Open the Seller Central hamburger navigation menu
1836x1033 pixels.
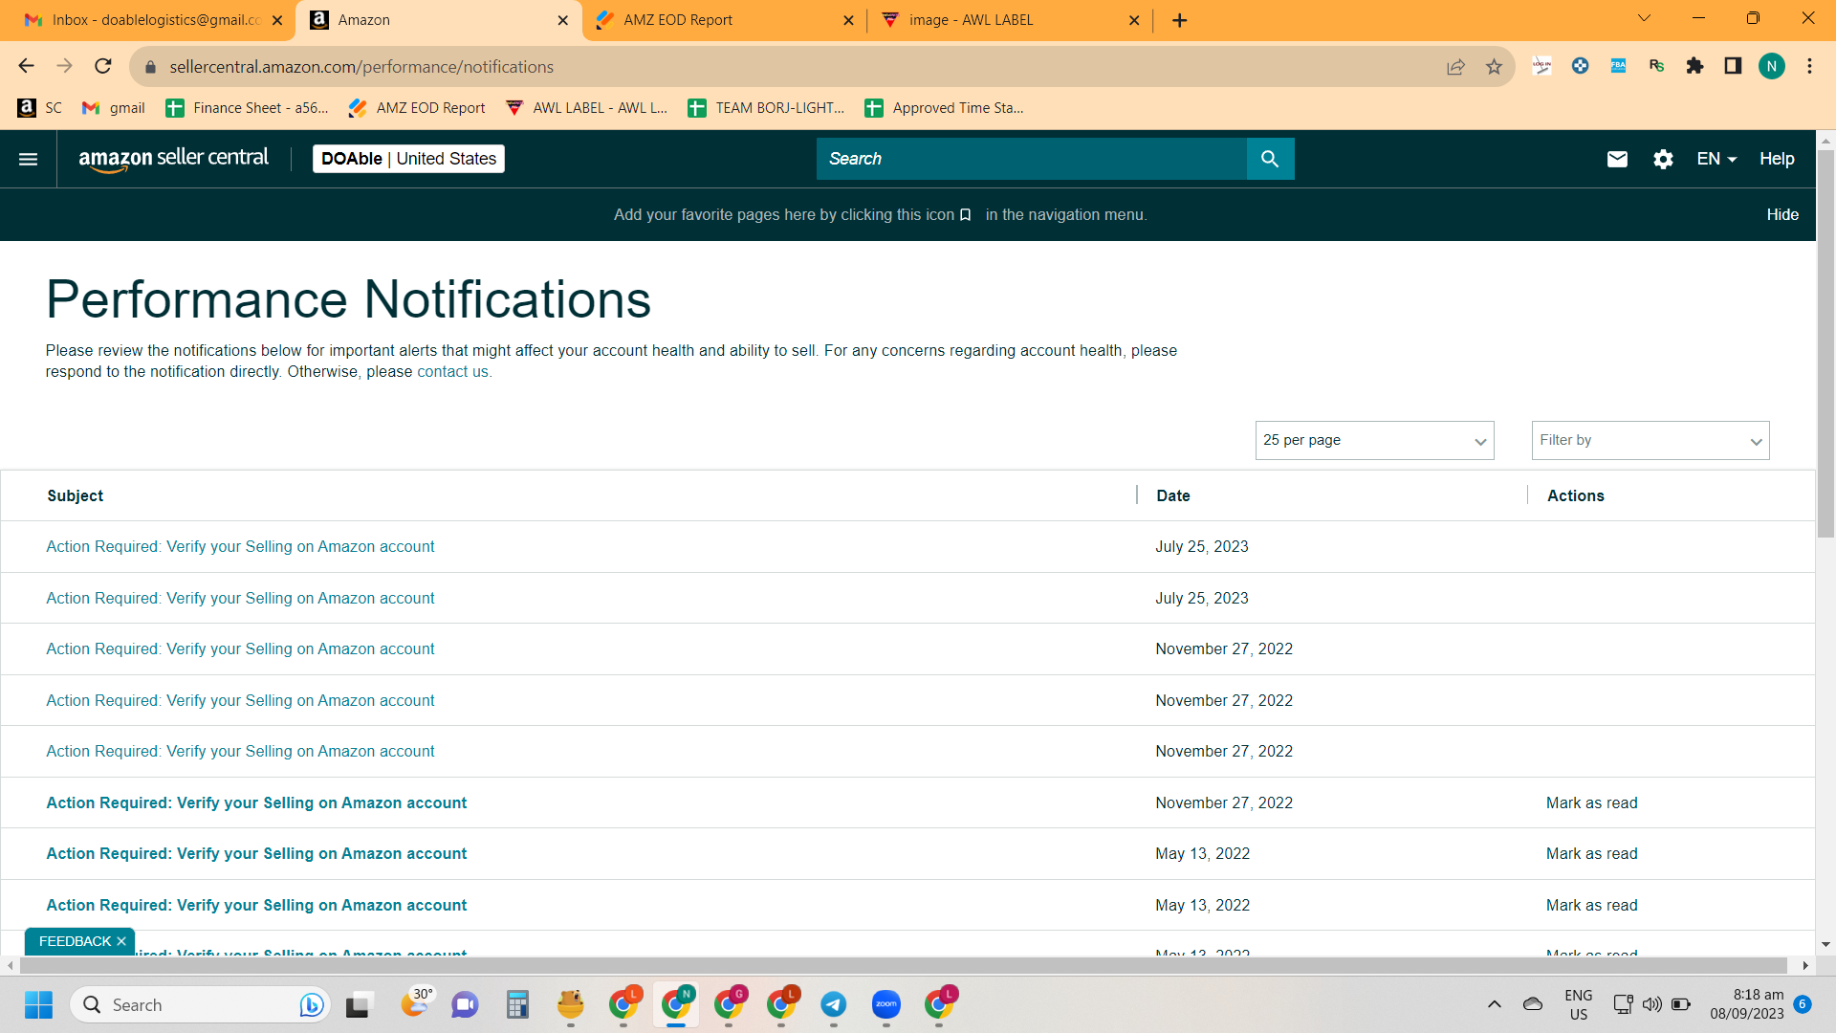point(29,159)
